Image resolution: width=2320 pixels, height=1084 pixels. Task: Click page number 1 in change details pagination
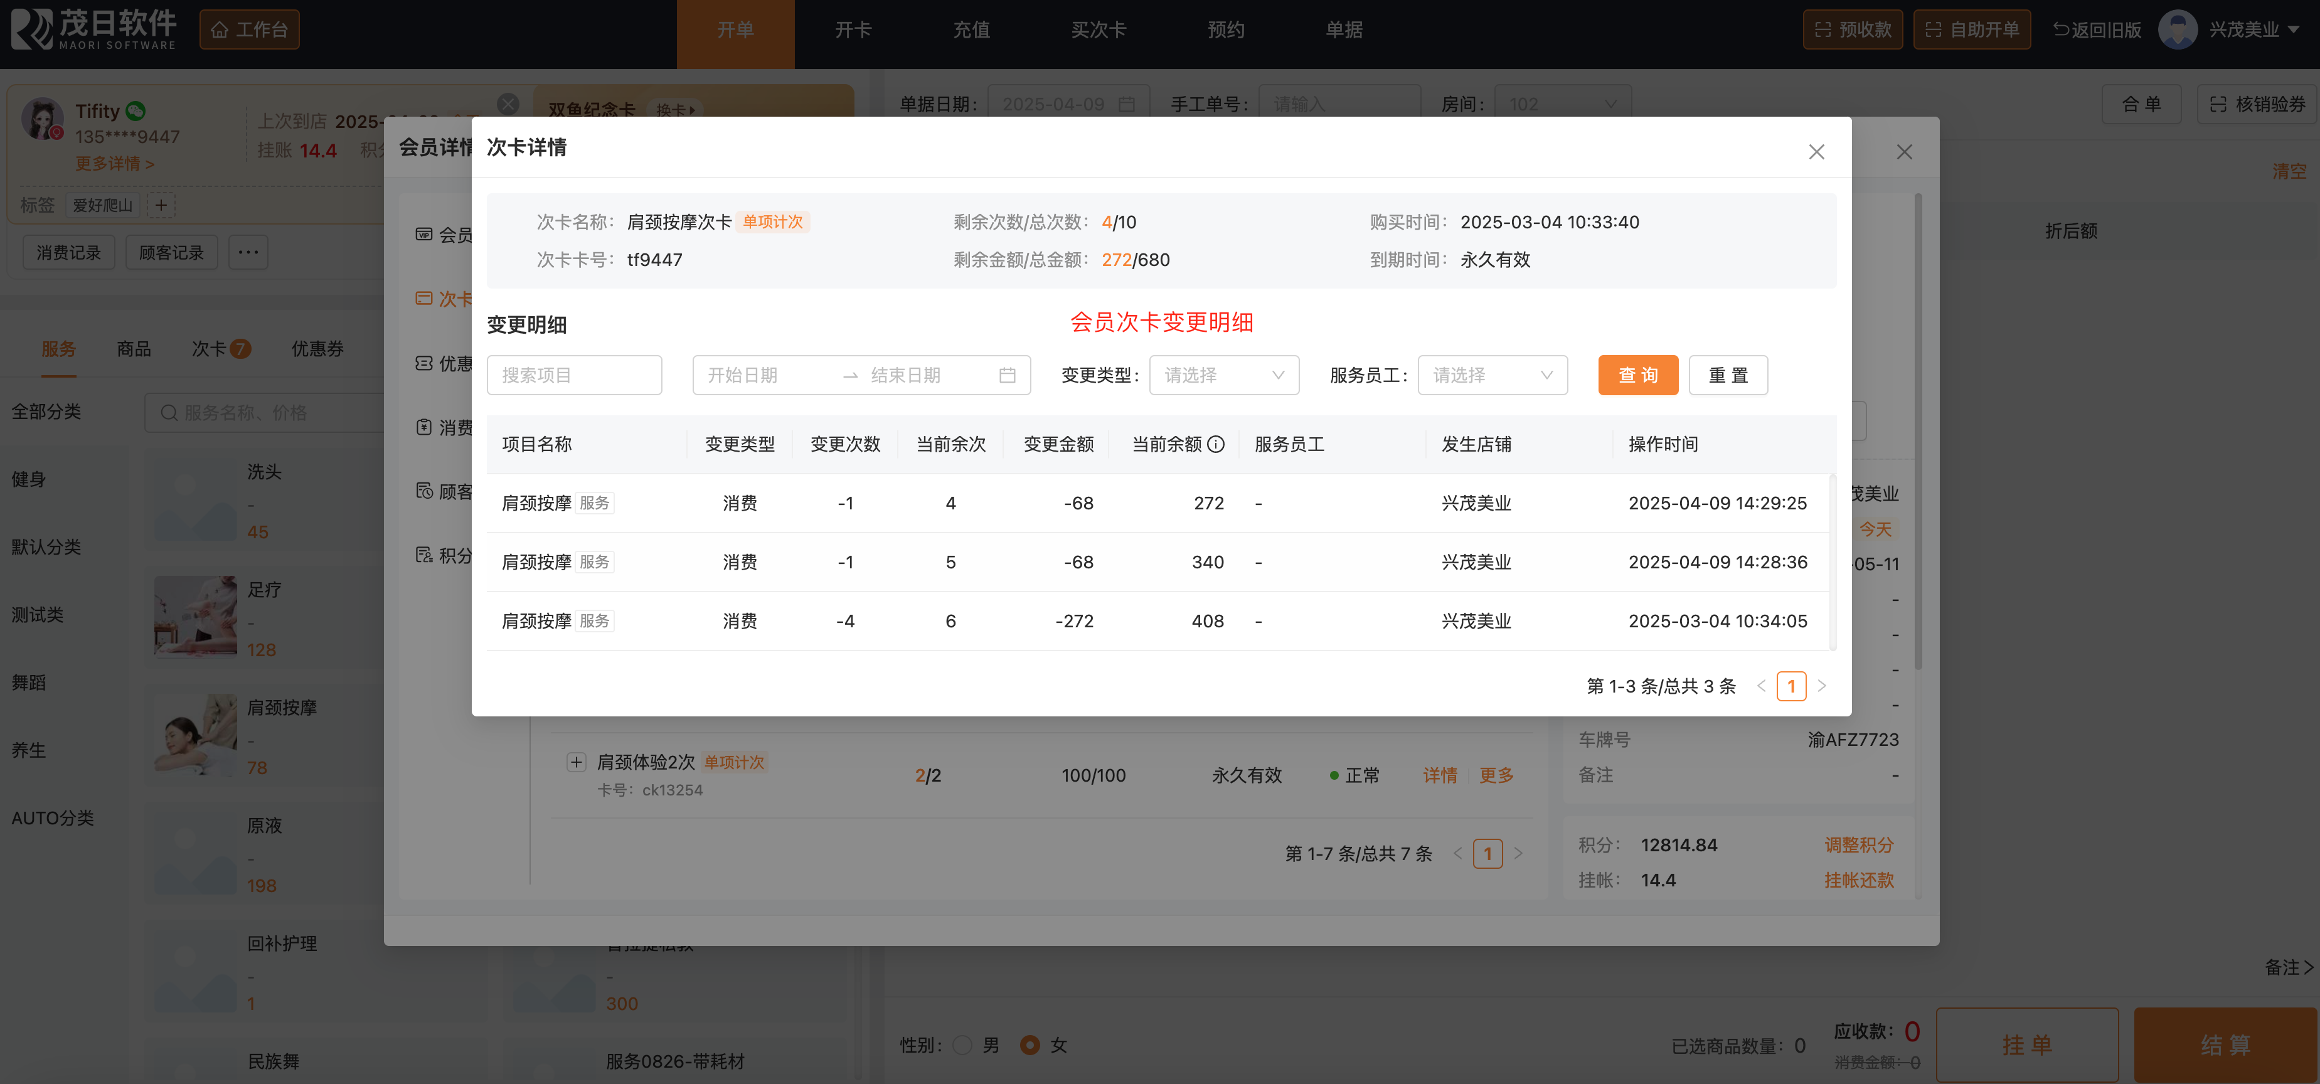point(1791,686)
